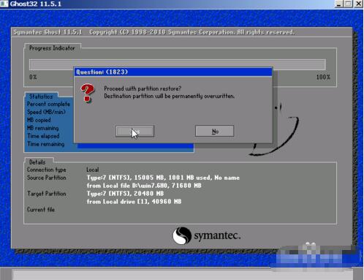Click the Time remaining statistic label
Screen dimensions: 364x280
46,144
